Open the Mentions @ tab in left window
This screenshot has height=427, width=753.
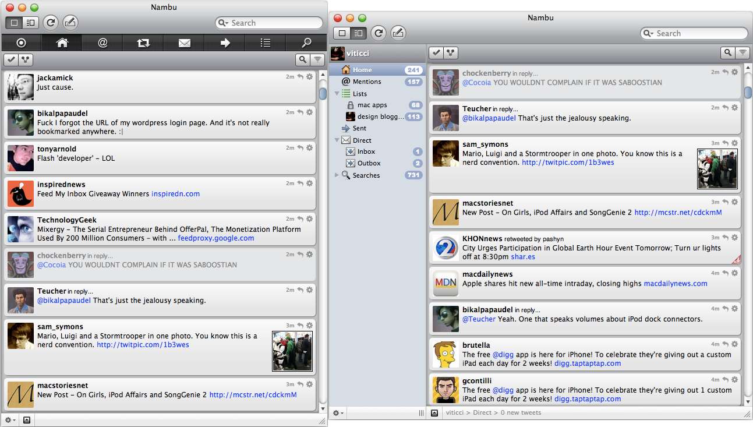point(102,43)
